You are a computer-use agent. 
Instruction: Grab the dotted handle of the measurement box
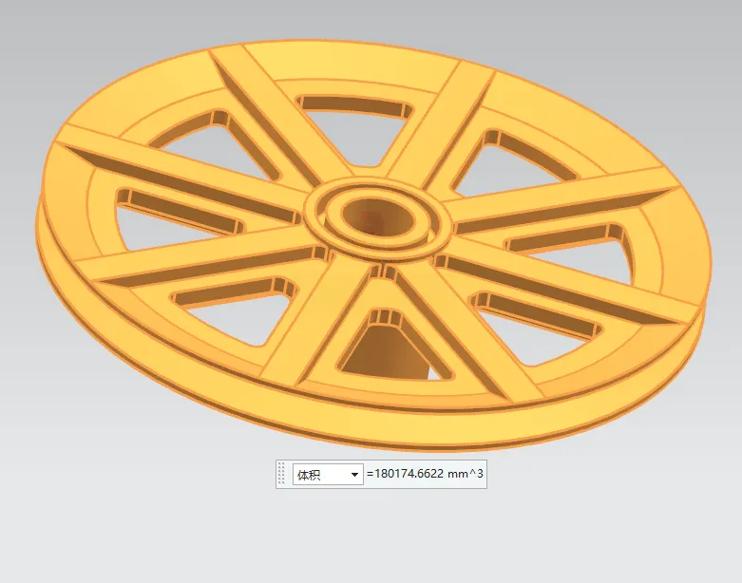pyautogui.click(x=281, y=474)
